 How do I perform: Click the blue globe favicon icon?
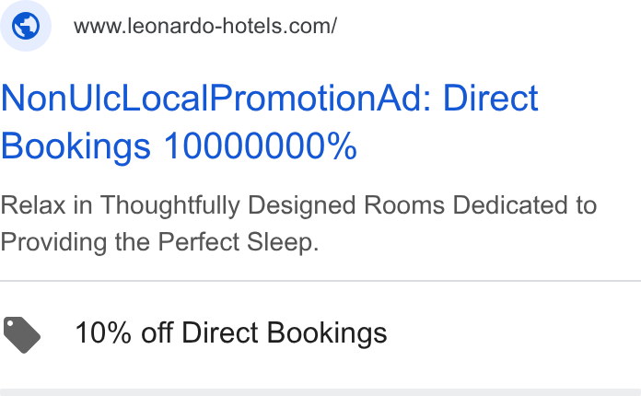click(x=26, y=26)
